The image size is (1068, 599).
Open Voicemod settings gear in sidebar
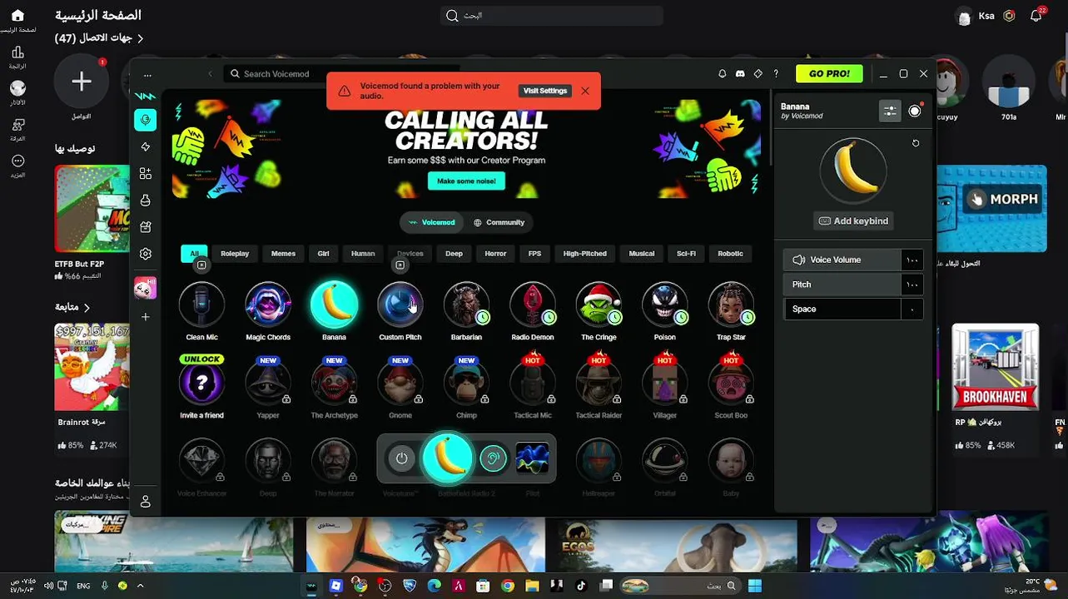pyautogui.click(x=146, y=254)
